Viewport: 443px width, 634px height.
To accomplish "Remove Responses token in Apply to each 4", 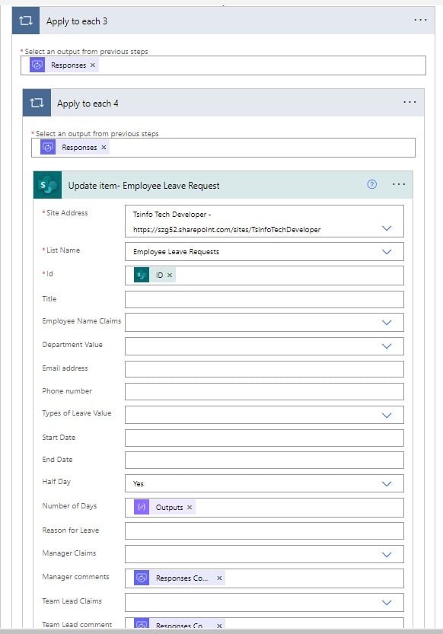I will coord(104,147).
